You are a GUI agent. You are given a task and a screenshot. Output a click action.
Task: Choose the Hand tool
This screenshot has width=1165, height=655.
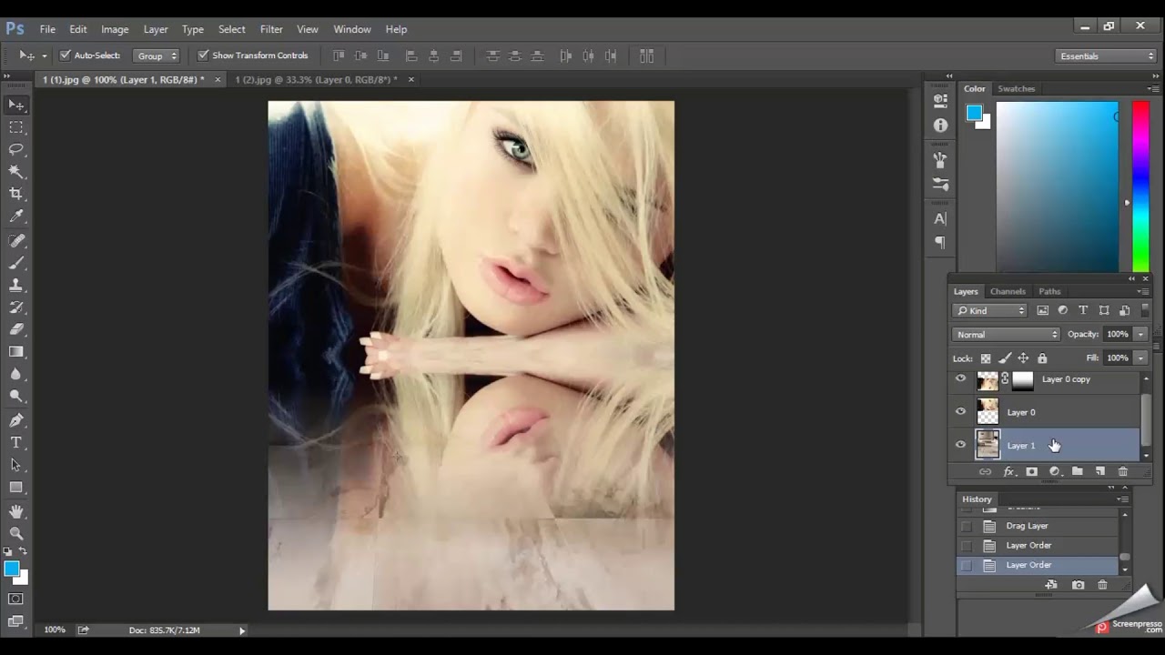click(16, 511)
